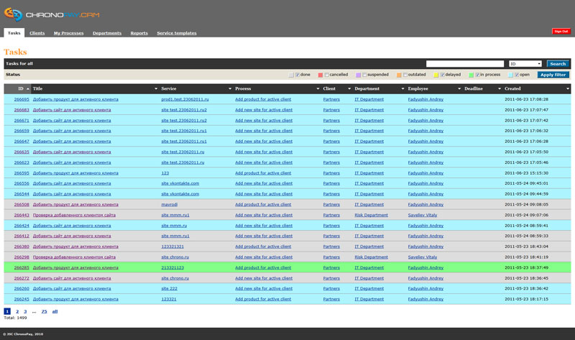Click the light blue swatch beside open
The height and width of the screenshot is (340, 575).
(510, 75)
